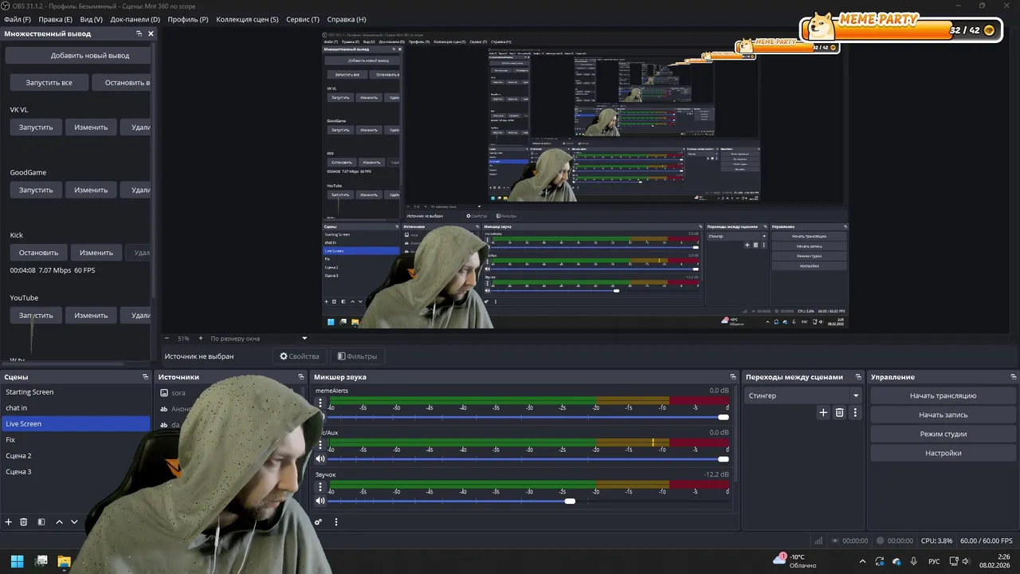Move scene up with arrow icon
Screen dimensions: 1020x574
59,522
